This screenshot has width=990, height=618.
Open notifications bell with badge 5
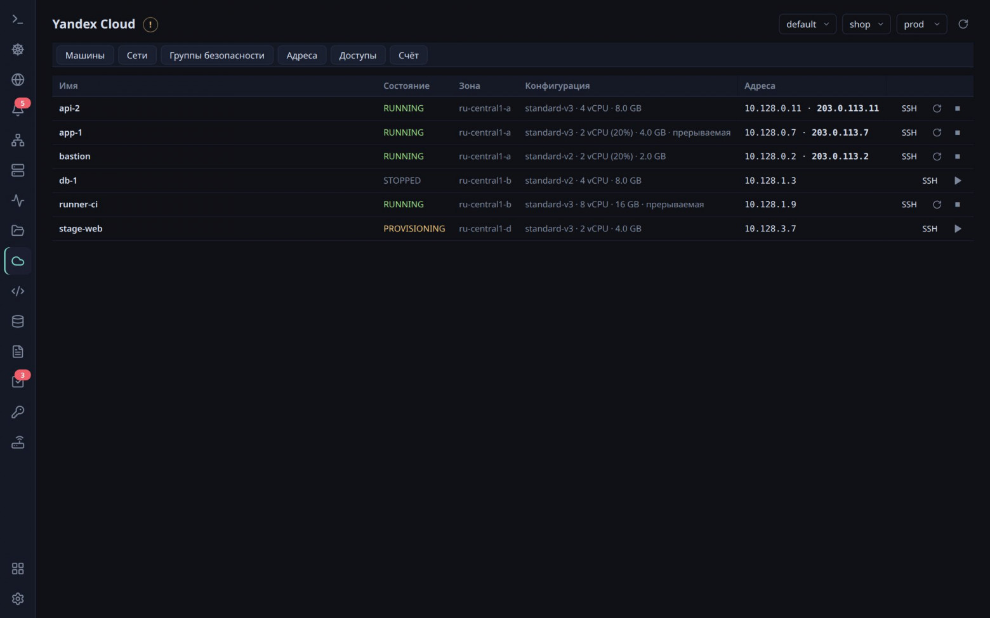18,110
